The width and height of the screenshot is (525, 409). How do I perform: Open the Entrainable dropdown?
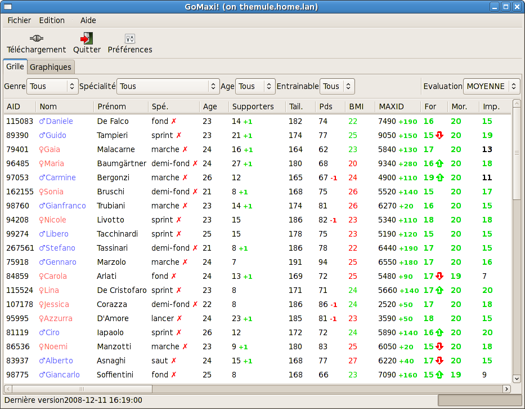coord(337,87)
